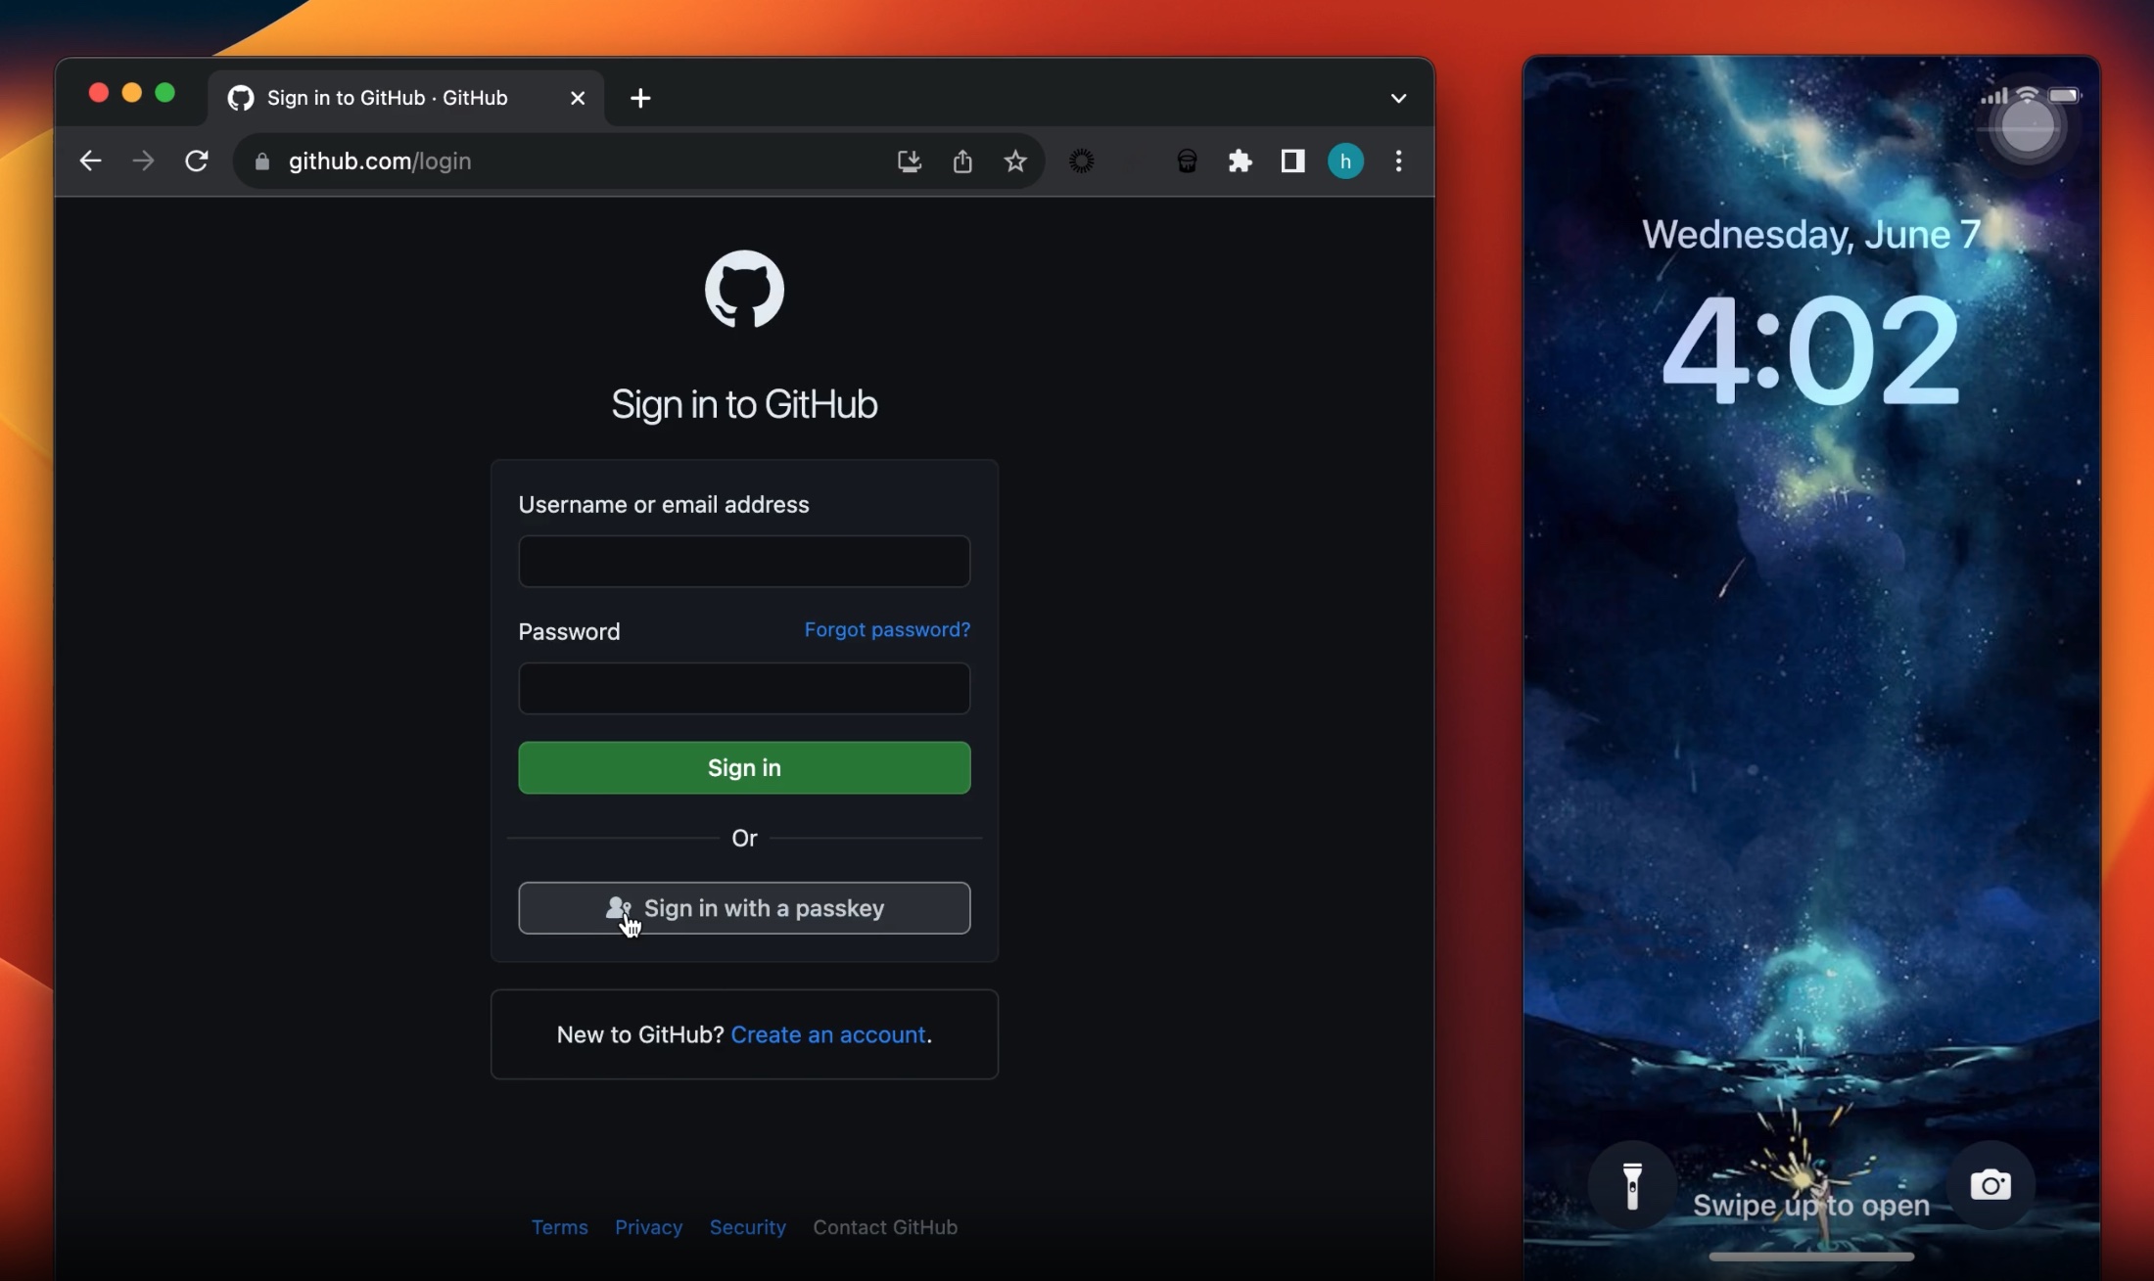Click the lock icon in the address bar
This screenshot has width=2154, height=1281.
pos(261,161)
